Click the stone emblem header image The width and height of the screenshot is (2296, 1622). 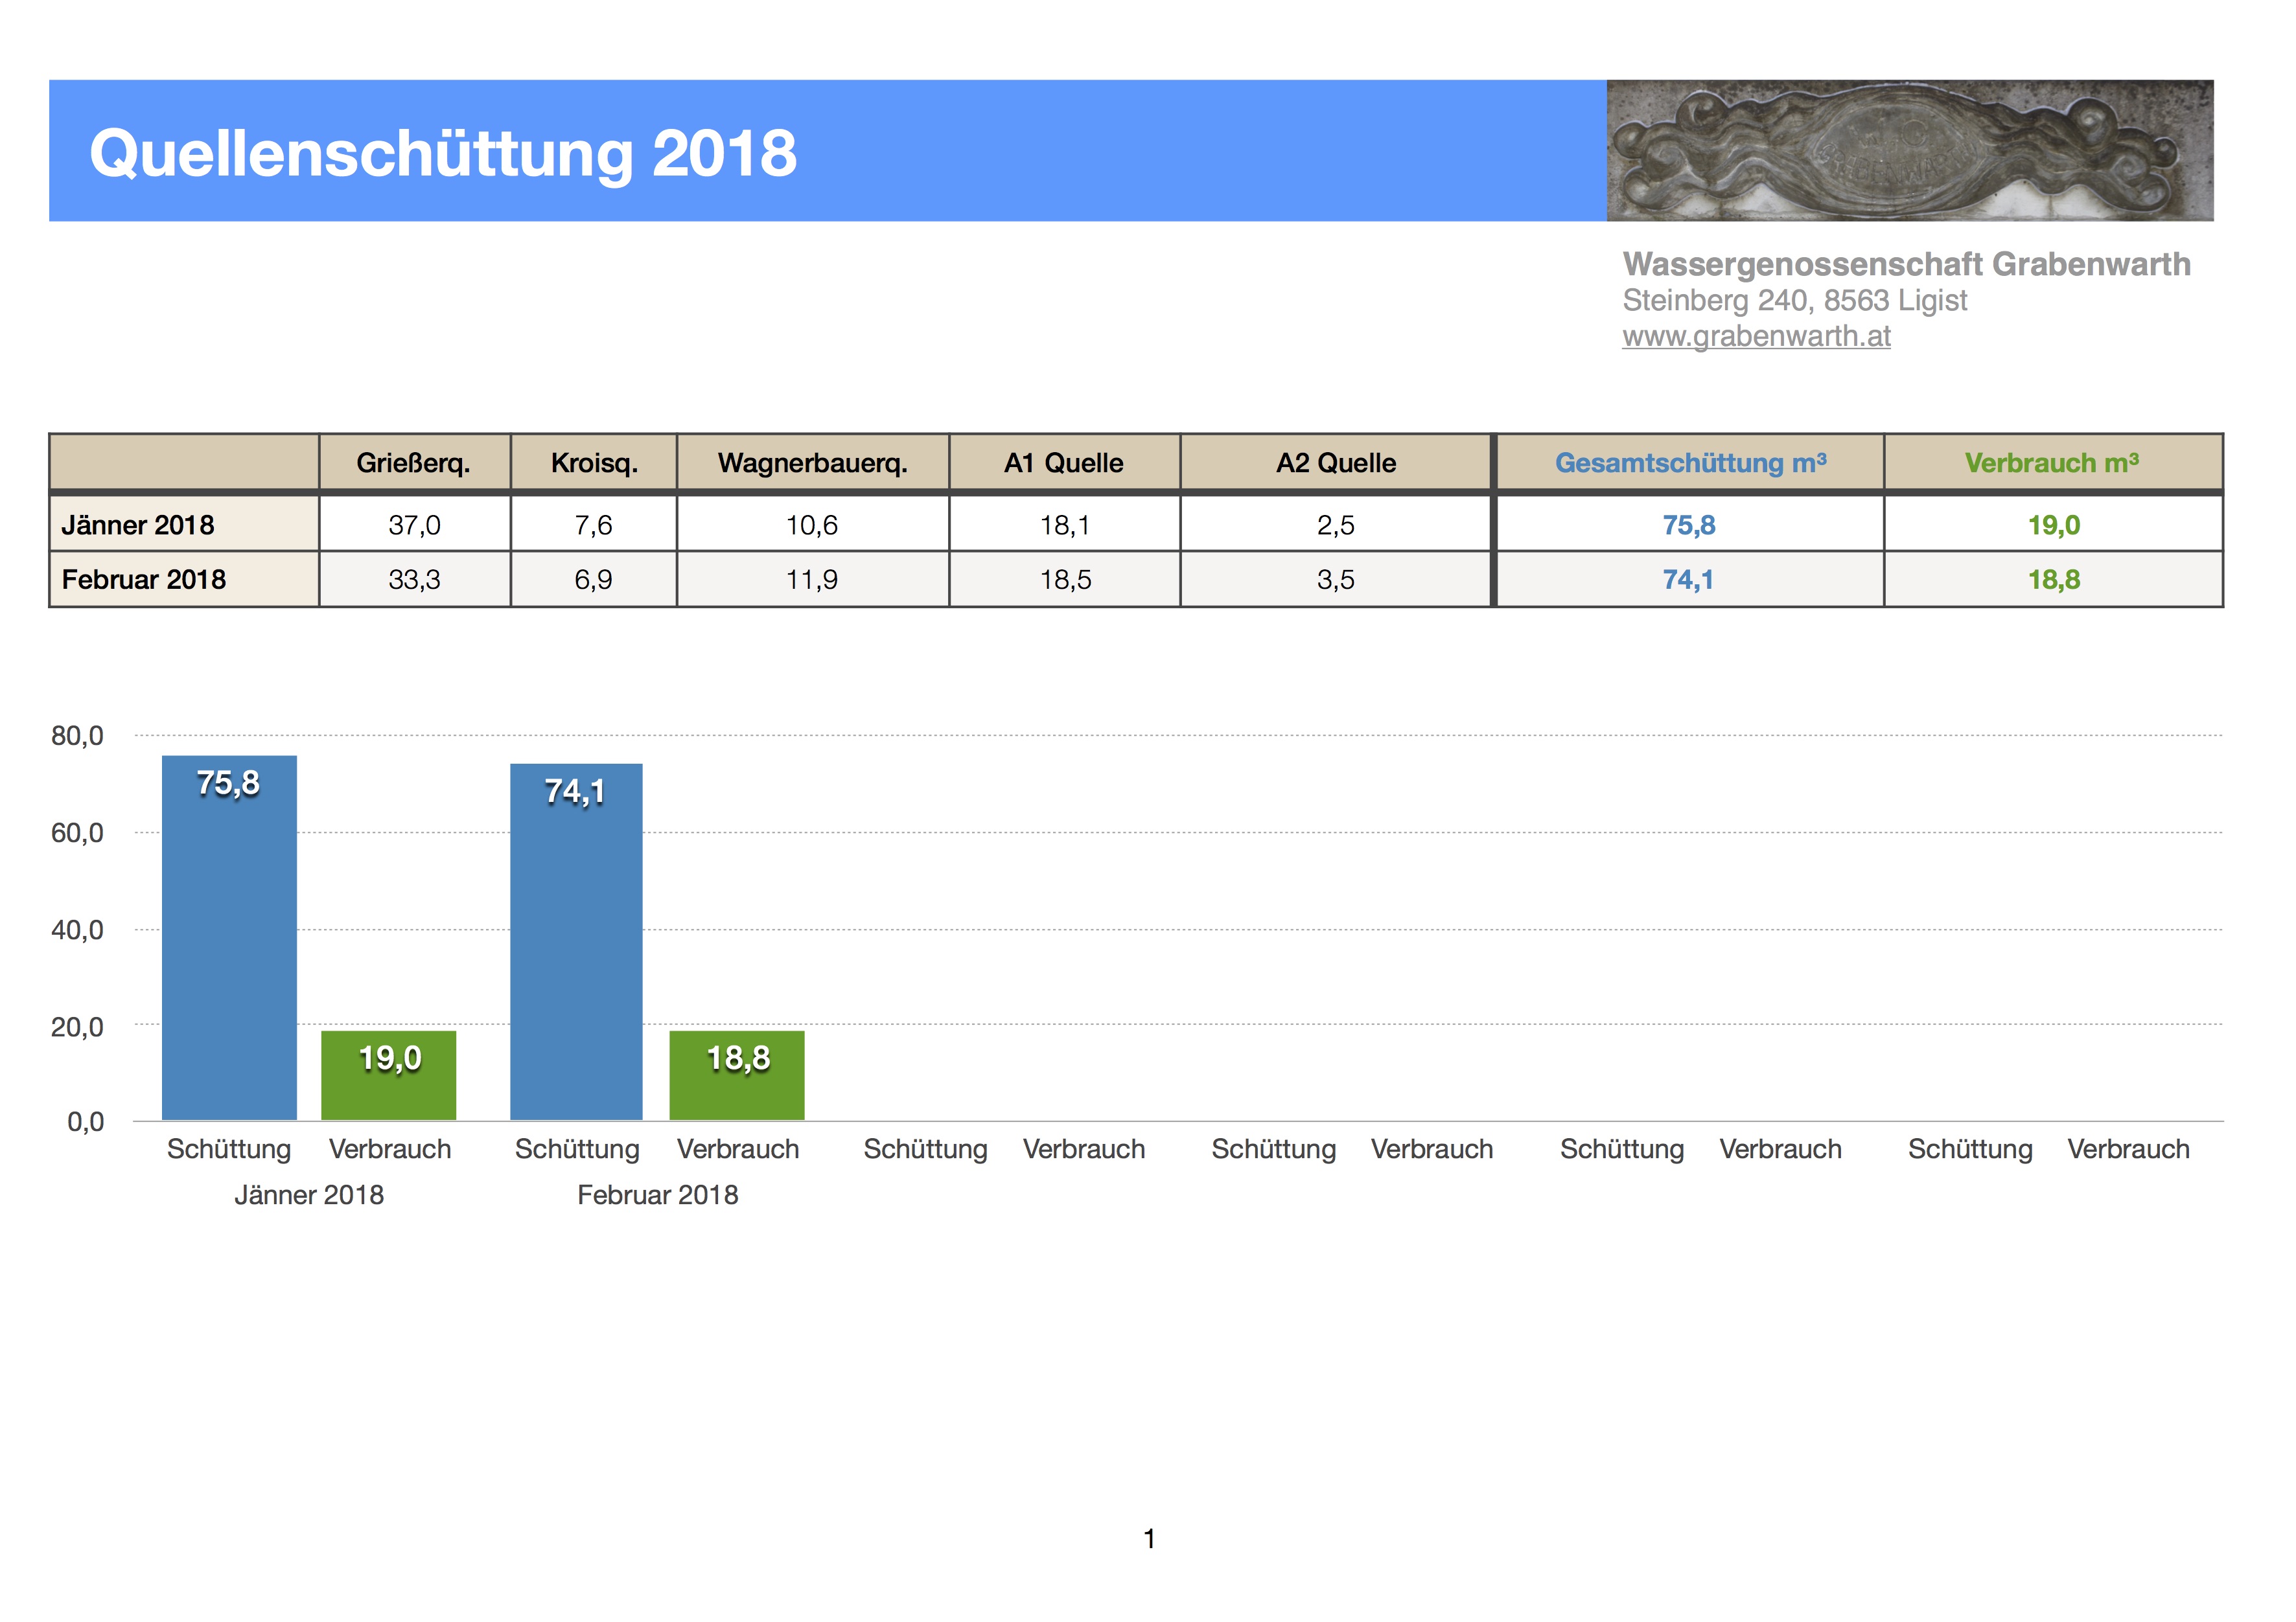[1910, 150]
